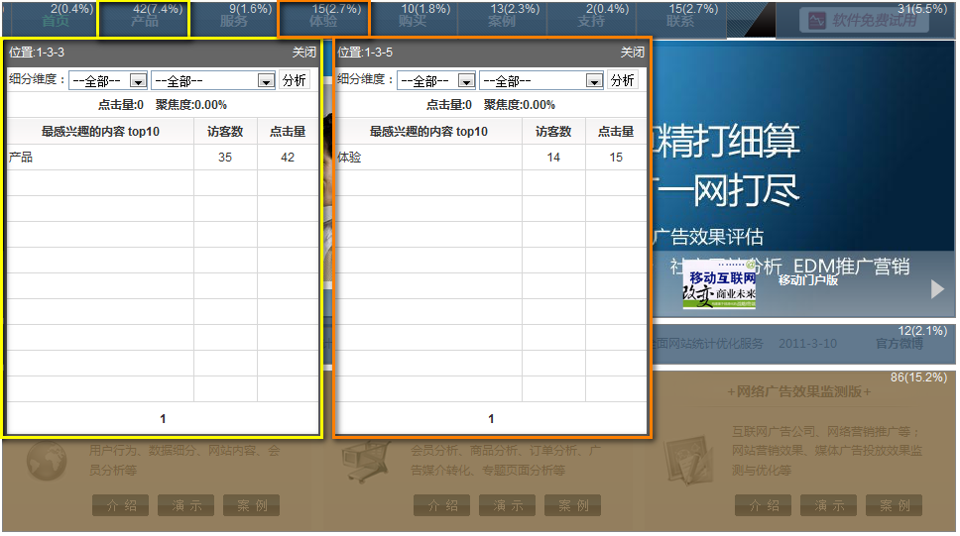This screenshot has height=536, width=960.
Task: Click the notepad icon in right product card
Action: pyautogui.click(x=688, y=460)
